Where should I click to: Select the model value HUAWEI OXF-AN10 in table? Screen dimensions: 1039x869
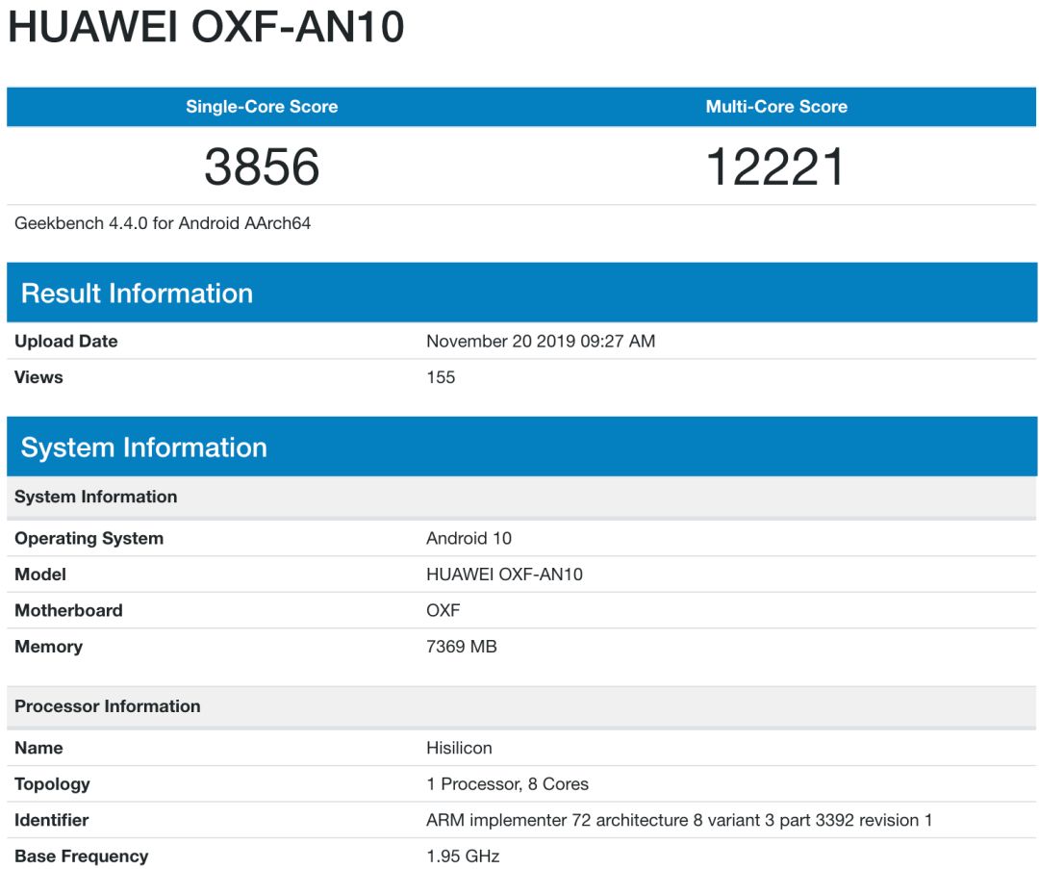pos(504,574)
